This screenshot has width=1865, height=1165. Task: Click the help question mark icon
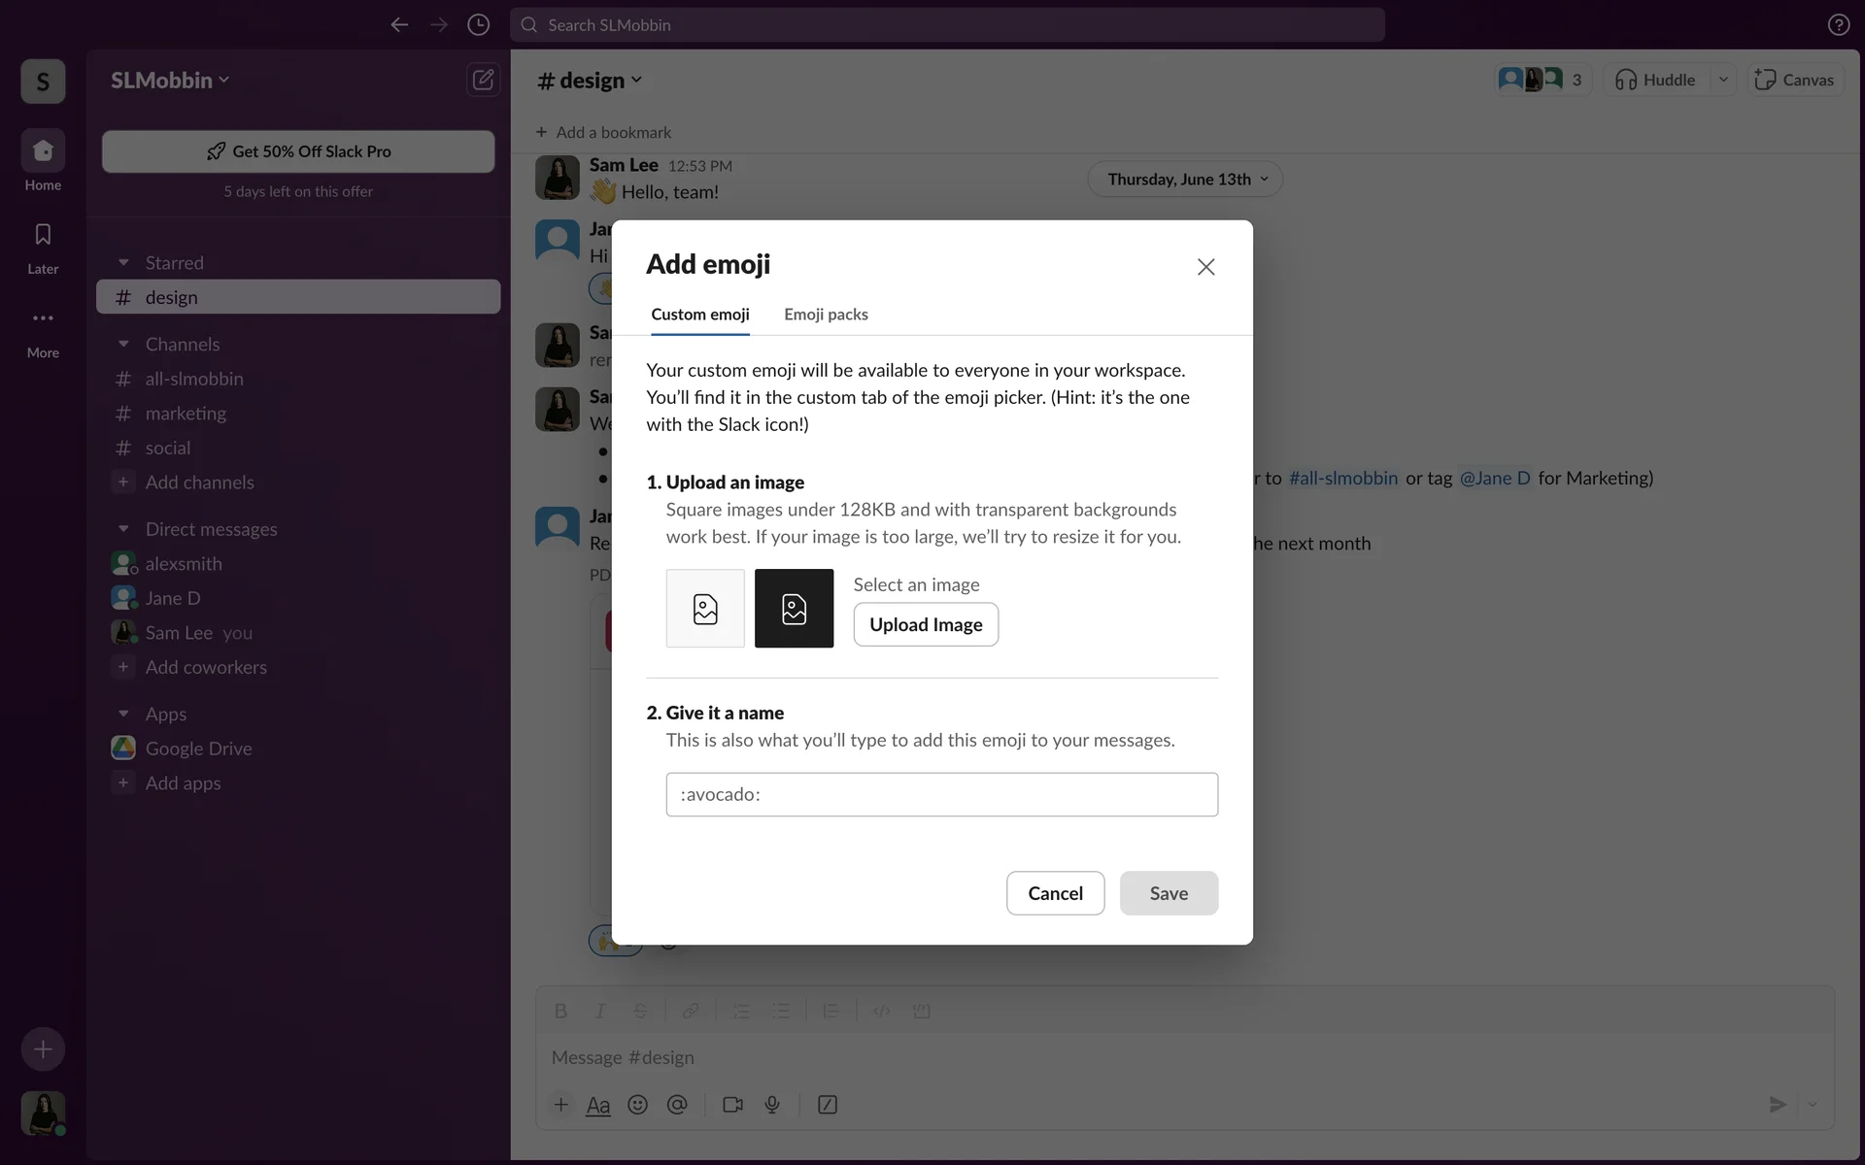tap(1838, 25)
